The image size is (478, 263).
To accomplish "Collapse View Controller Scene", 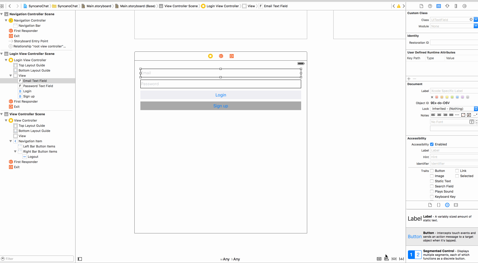I will (x=2, y=114).
